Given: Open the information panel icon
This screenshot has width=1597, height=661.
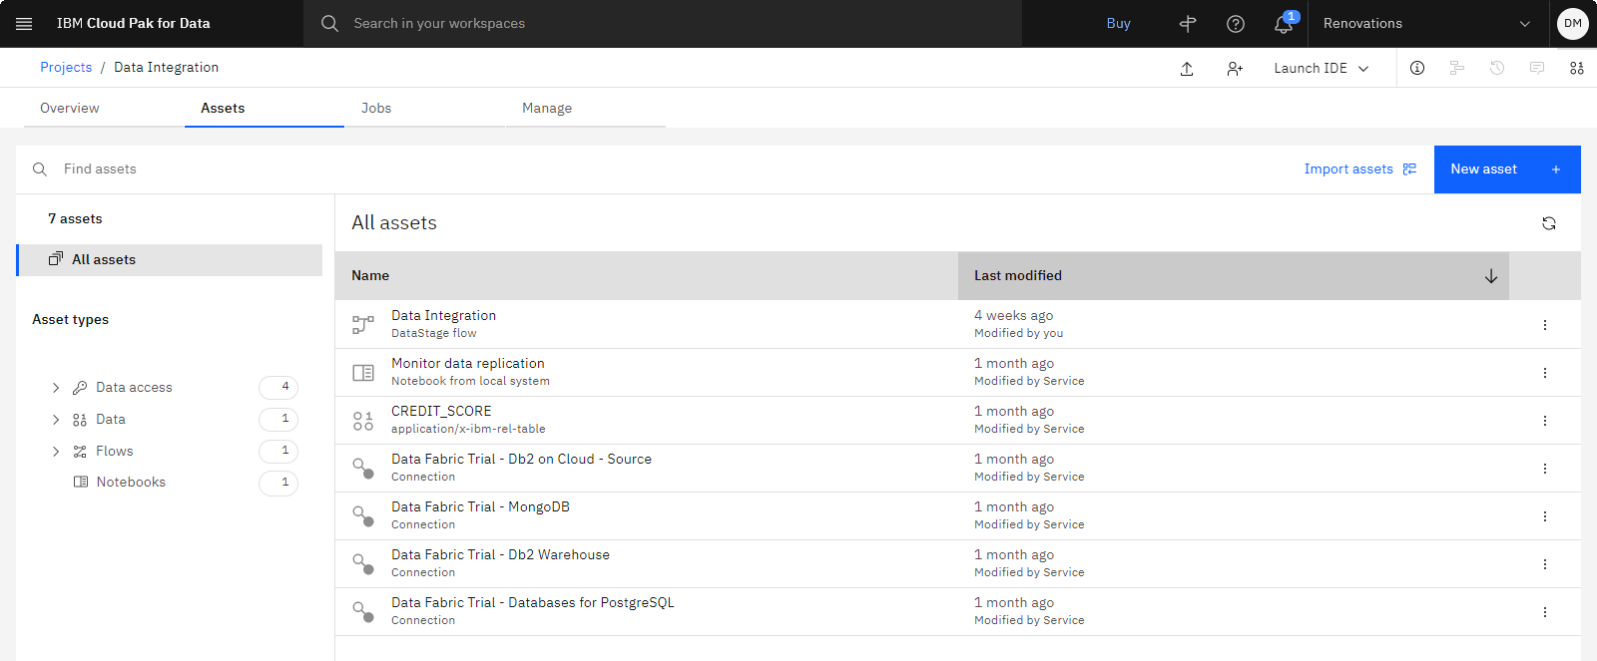Looking at the screenshot, I should [1417, 68].
